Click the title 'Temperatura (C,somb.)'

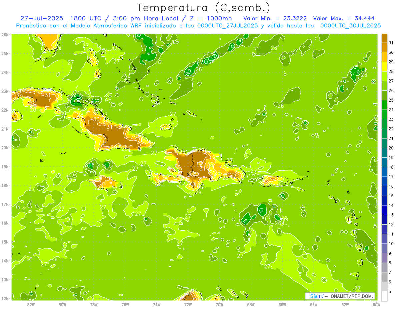(203, 8)
